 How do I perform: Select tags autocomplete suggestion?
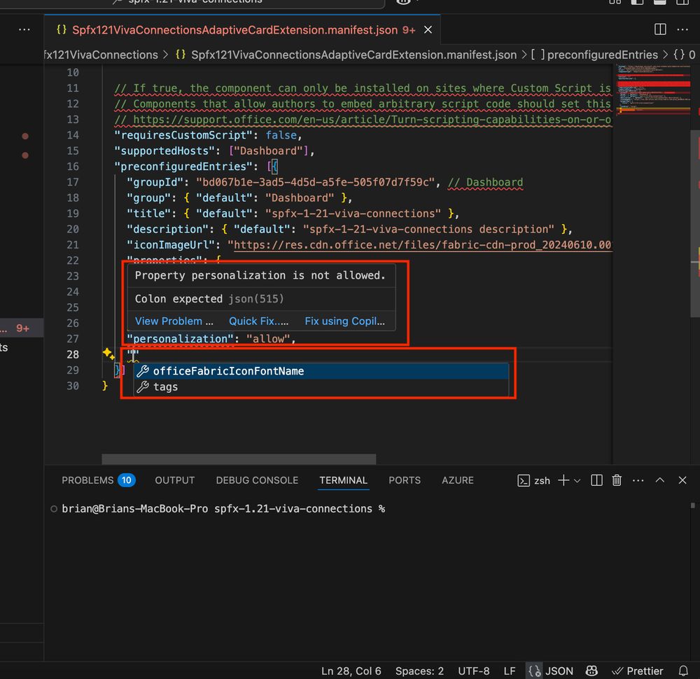point(321,386)
